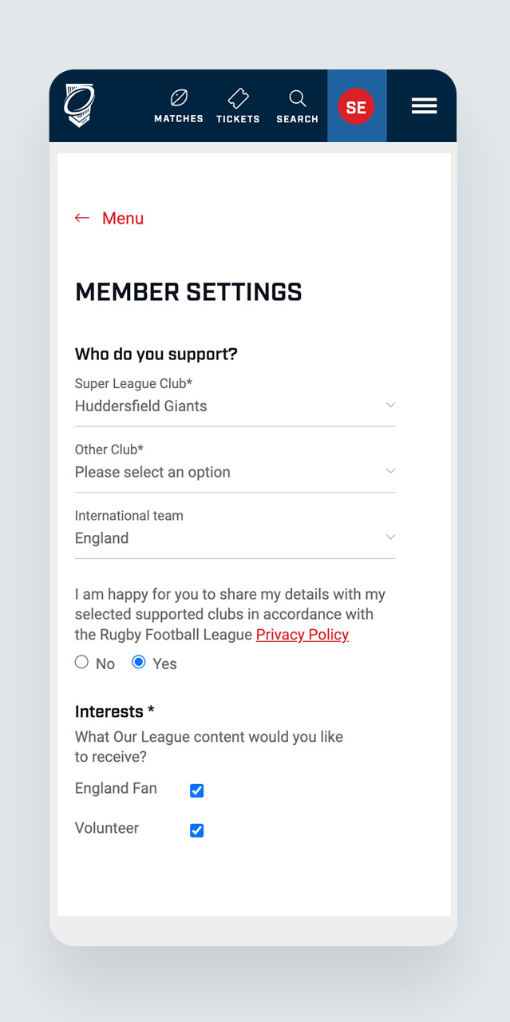Expand the Other Club selection list

pos(235,472)
